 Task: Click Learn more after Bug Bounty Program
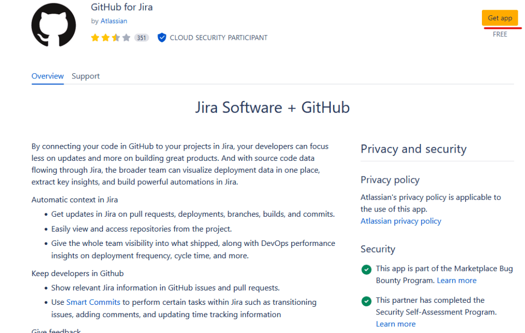[456, 280]
